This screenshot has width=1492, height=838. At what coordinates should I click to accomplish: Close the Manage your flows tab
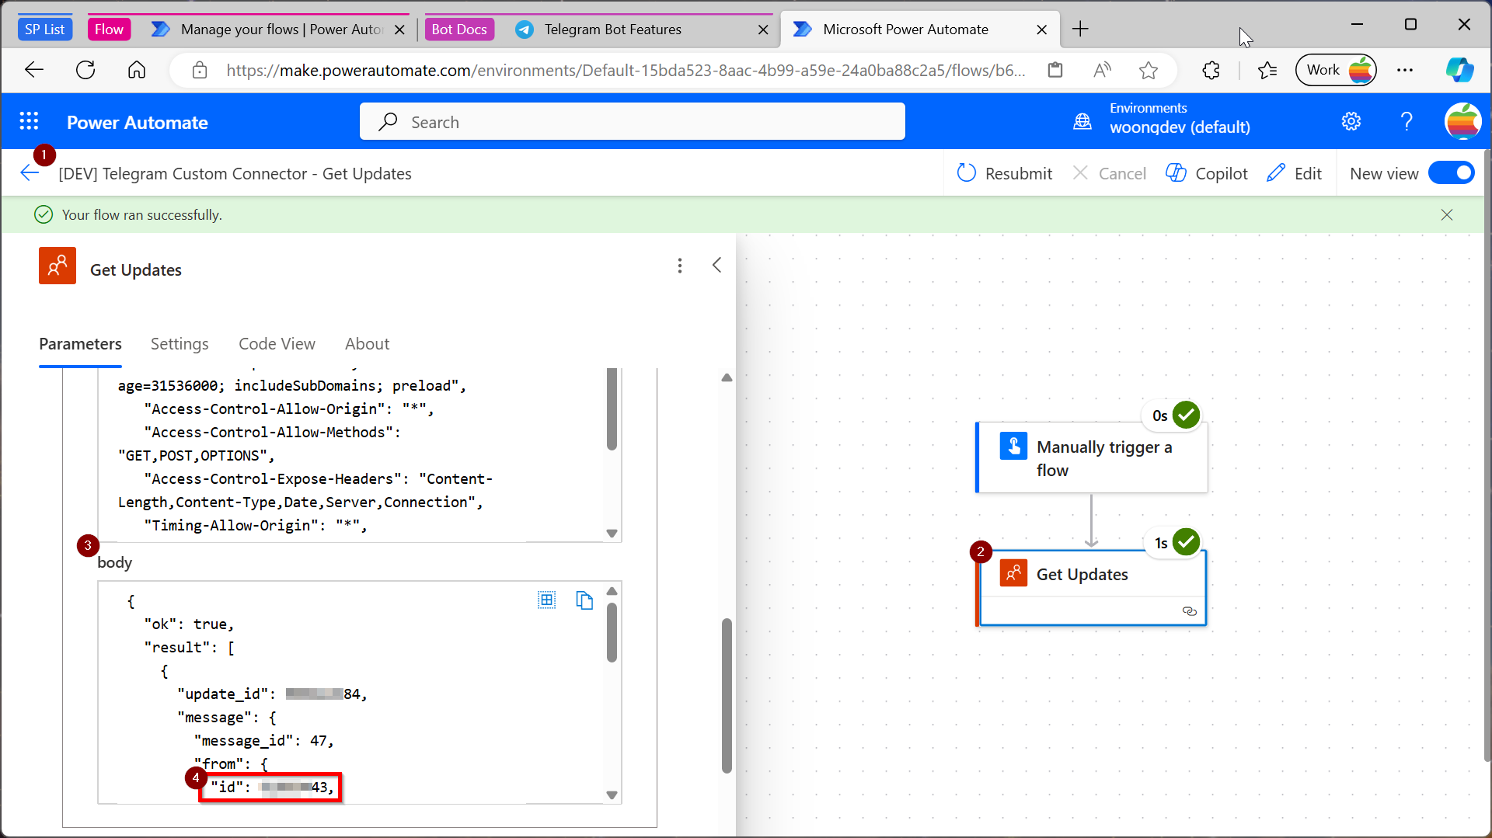(x=399, y=30)
